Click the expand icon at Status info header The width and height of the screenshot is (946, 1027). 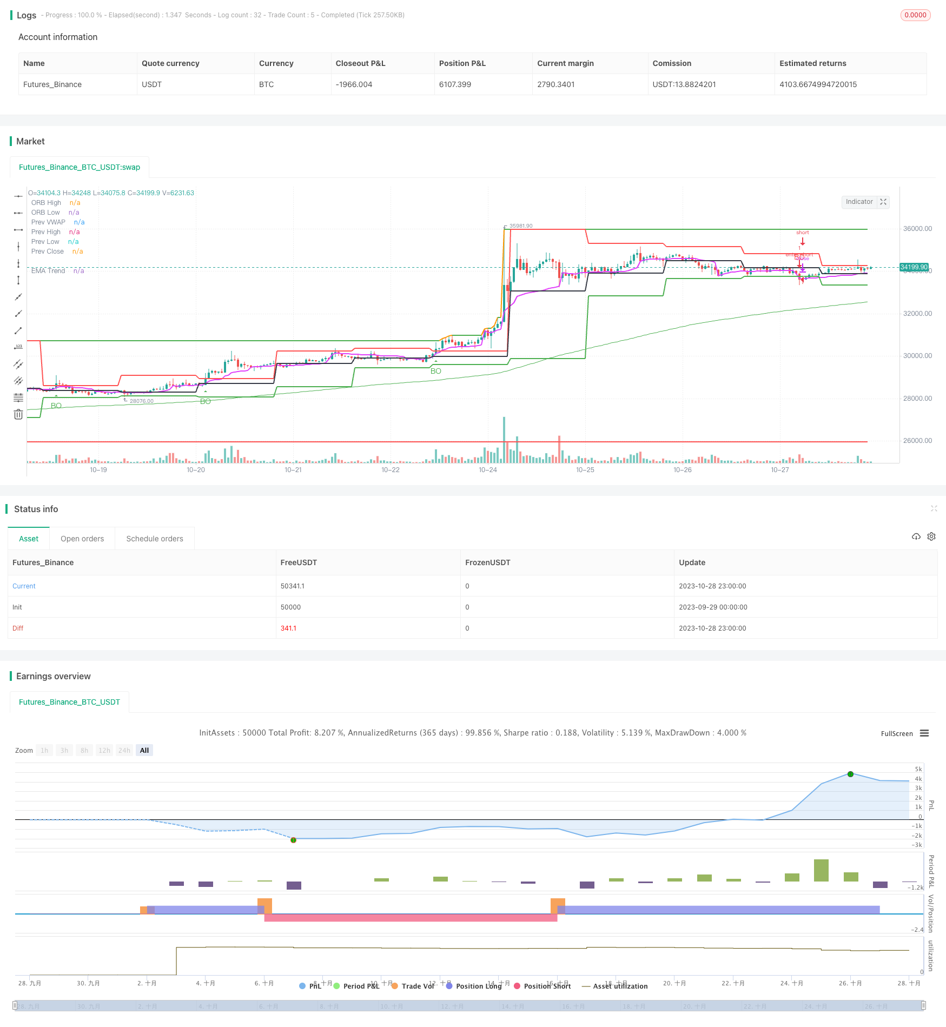tap(934, 508)
